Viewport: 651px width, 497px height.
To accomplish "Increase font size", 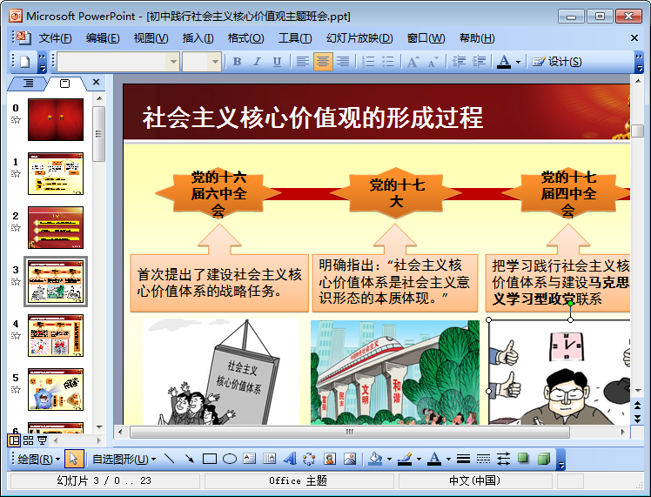I will tap(413, 62).
